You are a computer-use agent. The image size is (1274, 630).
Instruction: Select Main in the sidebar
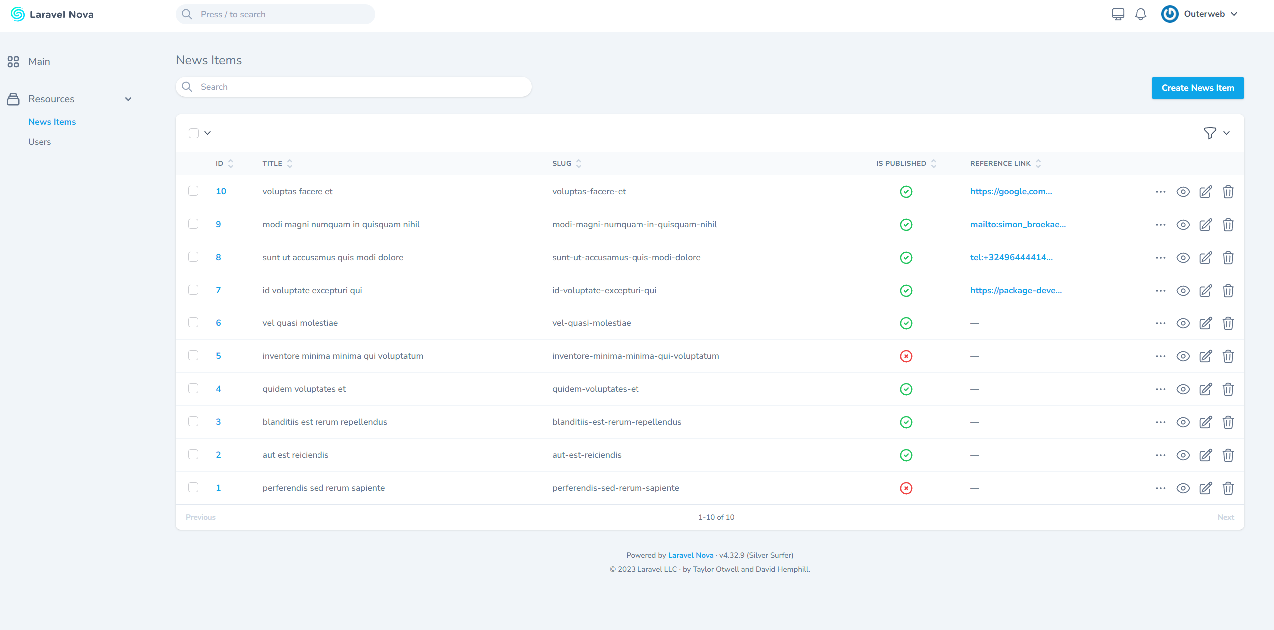click(39, 61)
